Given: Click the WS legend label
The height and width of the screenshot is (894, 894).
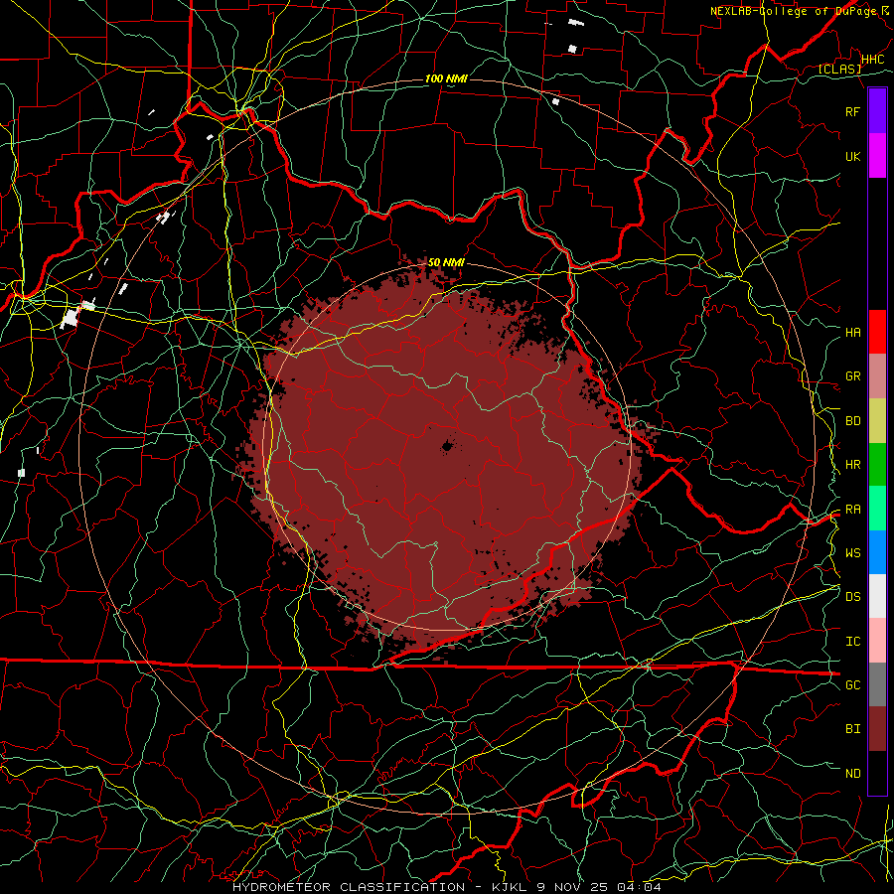Looking at the screenshot, I should [x=852, y=553].
